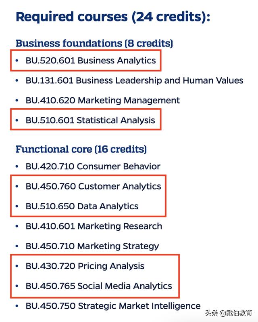Open the BU.520.601 Business Analytics course
The width and height of the screenshot is (258, 322).
pyautogui.click(x=91, y=61)
